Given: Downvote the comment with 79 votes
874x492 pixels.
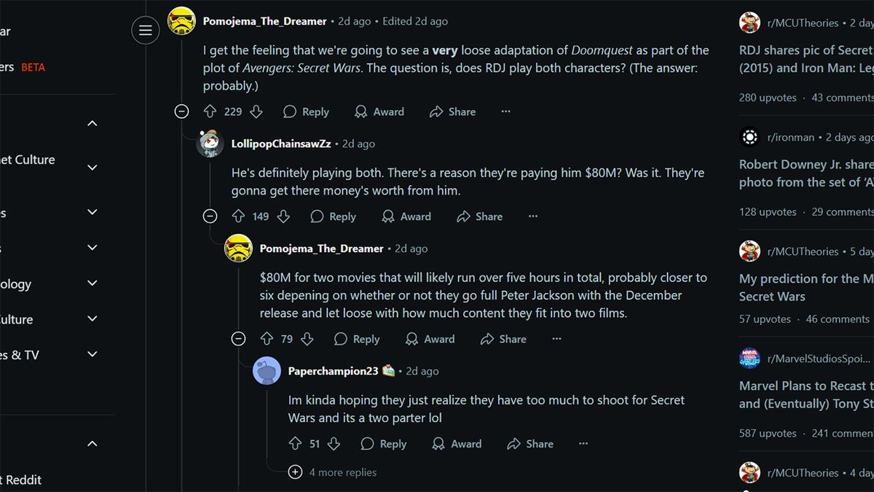Looking at the screenshot, I should [307, 339].
